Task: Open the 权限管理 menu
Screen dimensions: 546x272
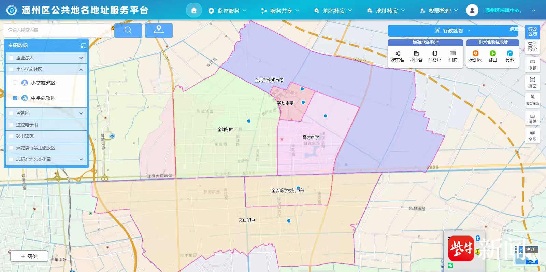Action: 439,11
